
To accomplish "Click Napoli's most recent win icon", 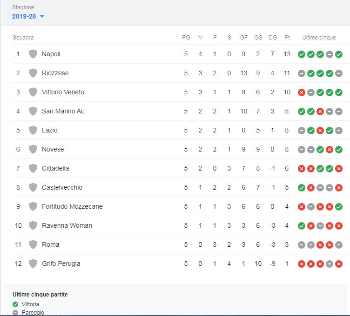I will (x=338, y=54).
